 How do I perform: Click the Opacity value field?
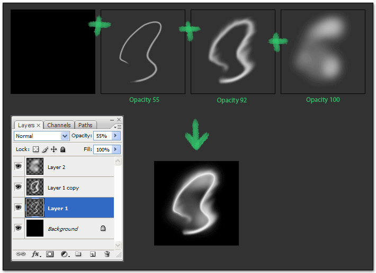(102, 136)
